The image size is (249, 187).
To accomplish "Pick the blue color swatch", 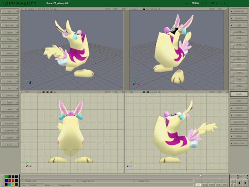I will click(x=6, y=181).
